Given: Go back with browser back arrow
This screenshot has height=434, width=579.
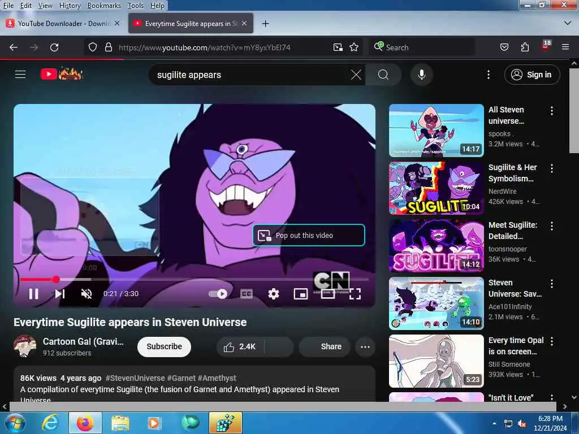Looking at the screenshot, I should pyautogui.click(x=14, y=47).
